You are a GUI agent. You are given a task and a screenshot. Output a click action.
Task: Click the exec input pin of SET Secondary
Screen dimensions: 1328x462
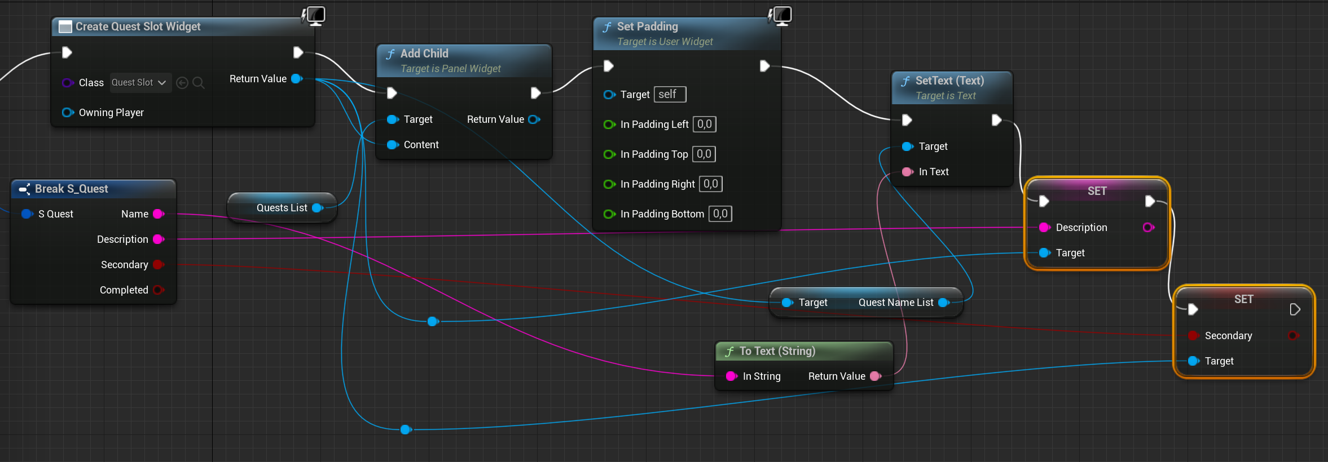point(1193,309)
